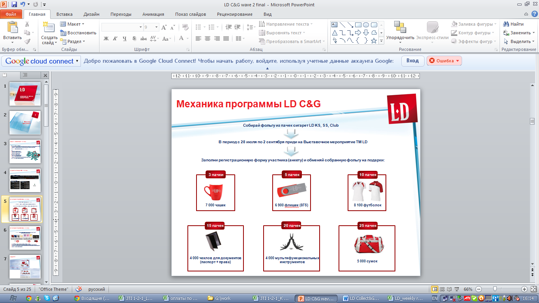
Task: Click the Save icon in quick access toolbar
Action: (14, 4)
